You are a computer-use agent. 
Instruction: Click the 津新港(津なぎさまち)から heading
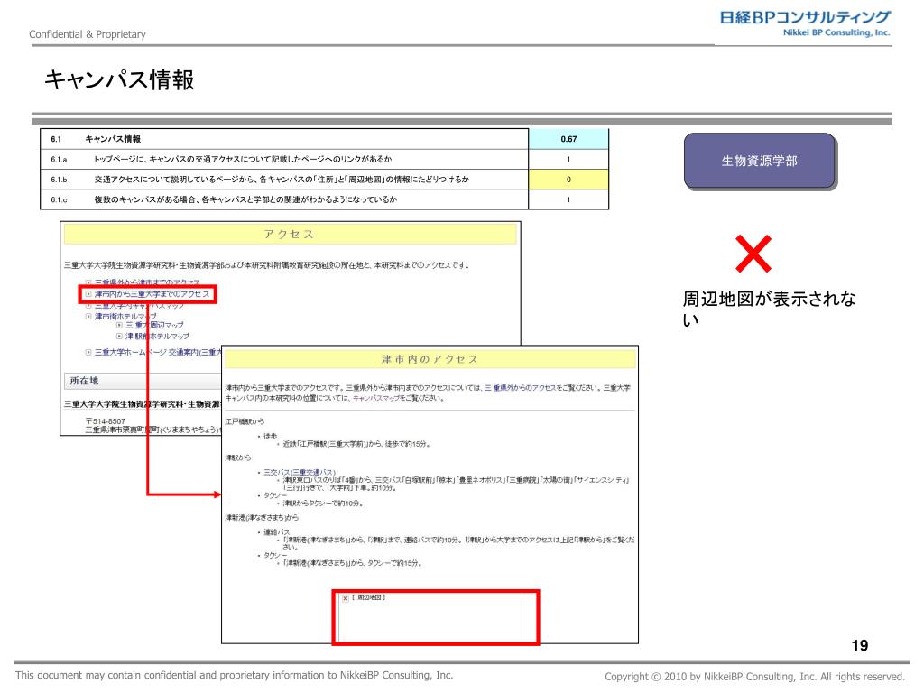pyautogui.click(x=262, y=518)
